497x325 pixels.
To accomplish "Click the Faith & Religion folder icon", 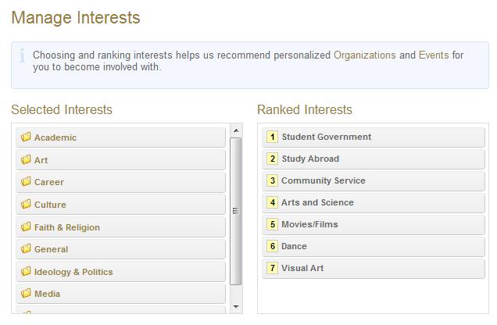I will pos(26,227).
